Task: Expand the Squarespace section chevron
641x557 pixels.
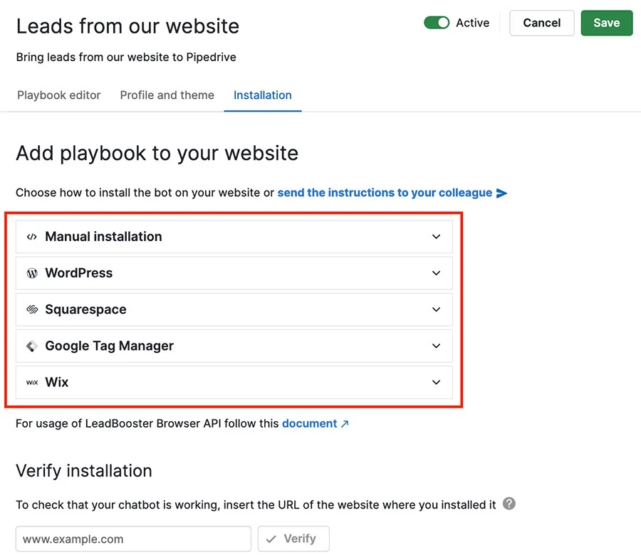Action: coord(436,309)
